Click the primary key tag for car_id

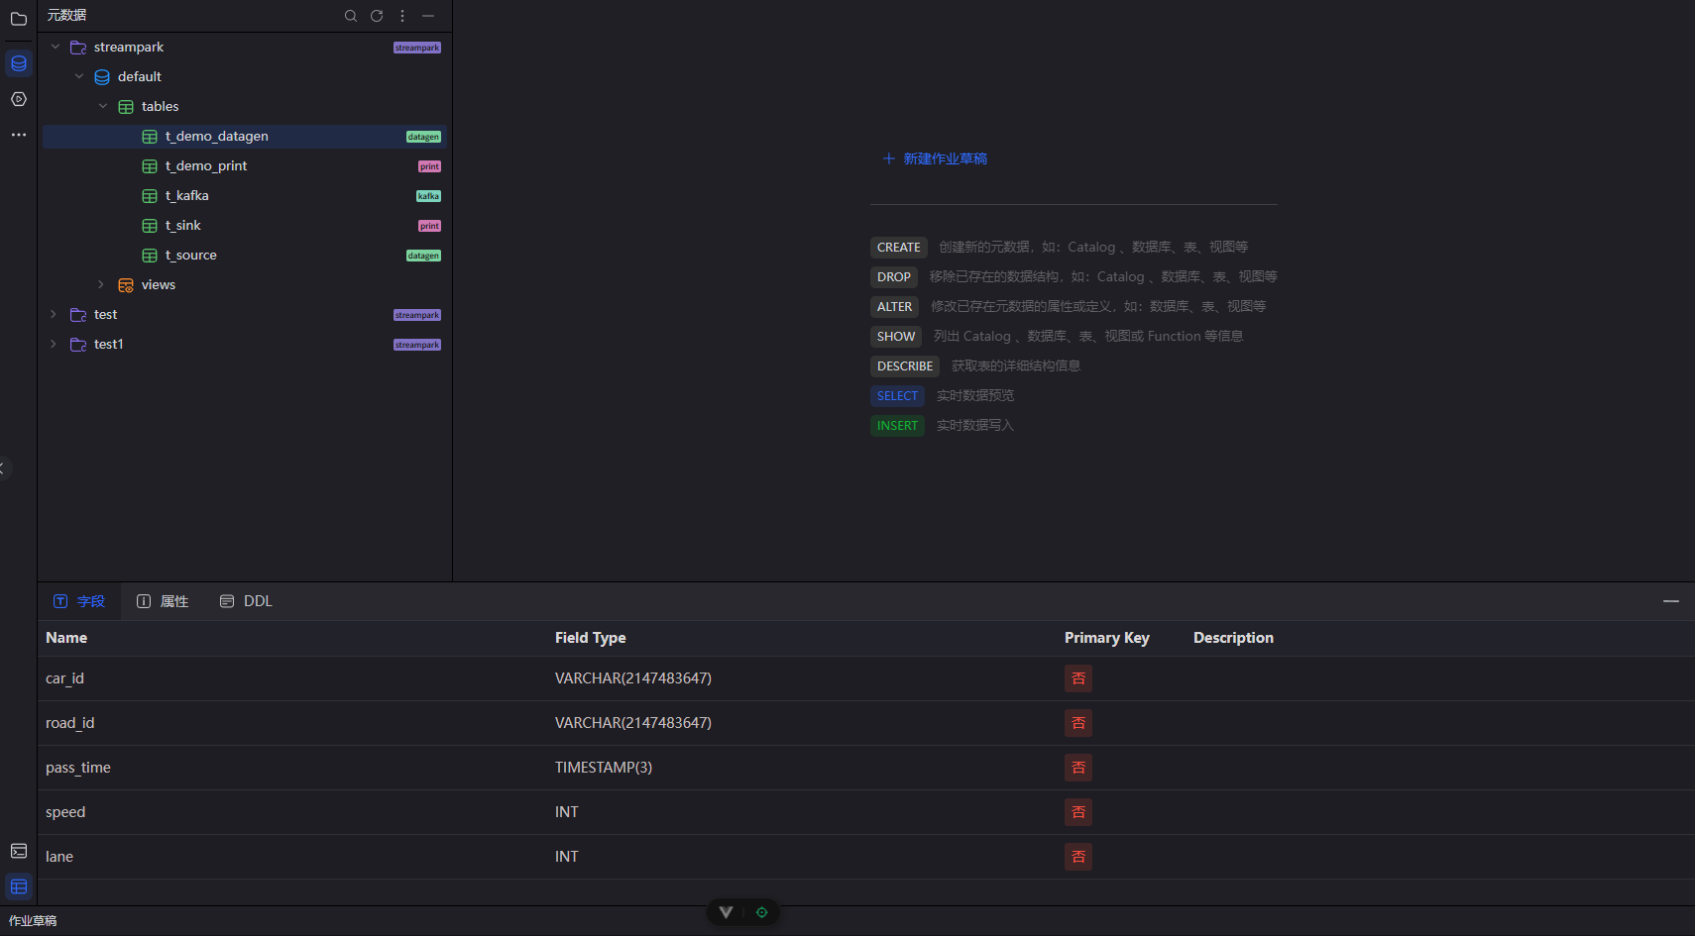click(x=1077, y=678)
